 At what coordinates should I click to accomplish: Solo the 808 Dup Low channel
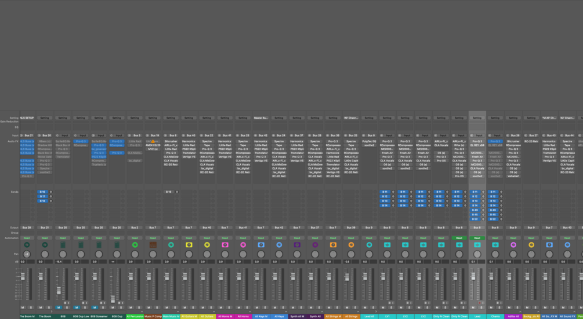(85, 307)
